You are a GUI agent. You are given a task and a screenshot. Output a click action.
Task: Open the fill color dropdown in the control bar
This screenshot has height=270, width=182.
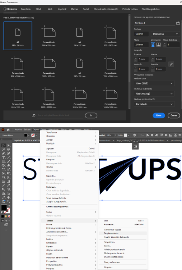point(29,135)
